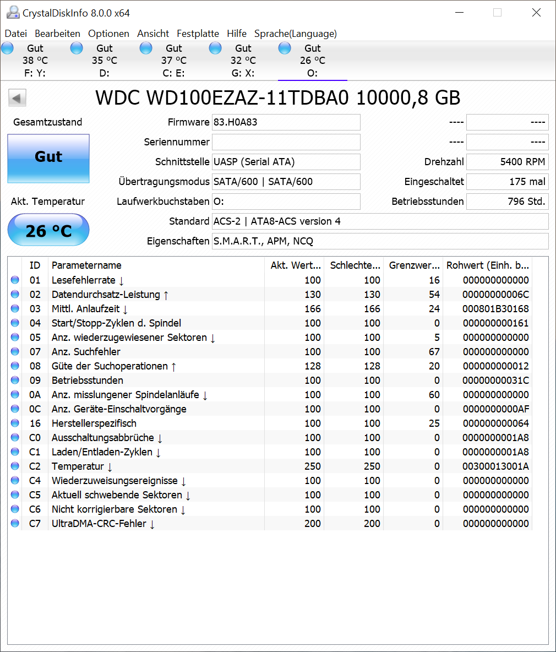Viewport: 556px width, 652px height.
Task: Click status orb for Aktuell schwebende Sektoren row
Action: coord(15,495)
